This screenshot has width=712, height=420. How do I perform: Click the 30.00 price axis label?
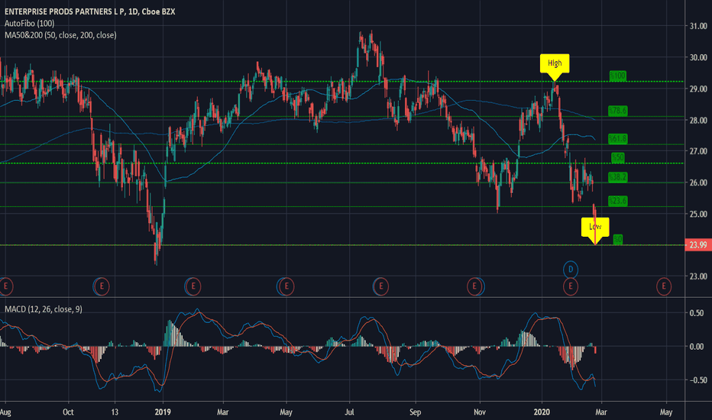click(x=698, y=58)
